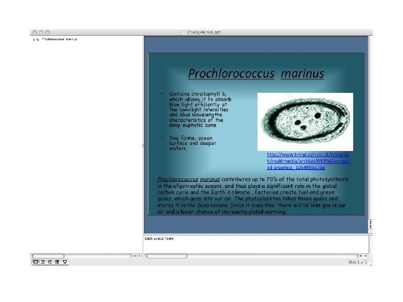Click slide pane horizontal scrollbar thumb
The height and width of the screenshot is (302, 403).
pos(167,256)
